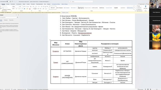Screen dimensions: 161x90
Task: Toggle Italic formatting
Action: (x=15, y=9)
